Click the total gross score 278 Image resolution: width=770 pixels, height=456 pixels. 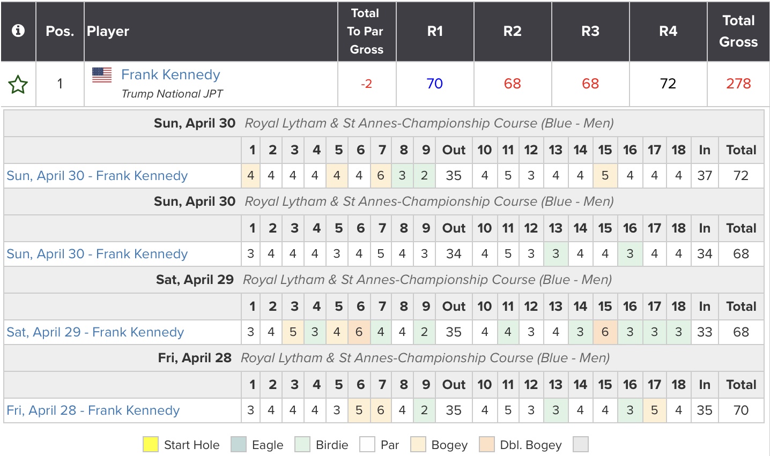[x=738, y=84]
